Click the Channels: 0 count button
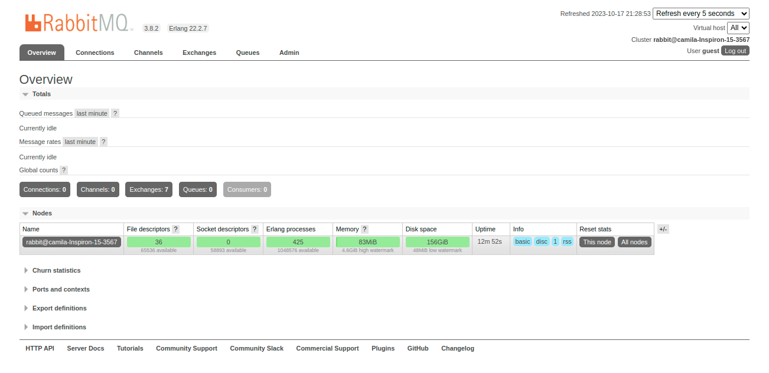Viewport: 769px width, 373px height. click(98, 189)
